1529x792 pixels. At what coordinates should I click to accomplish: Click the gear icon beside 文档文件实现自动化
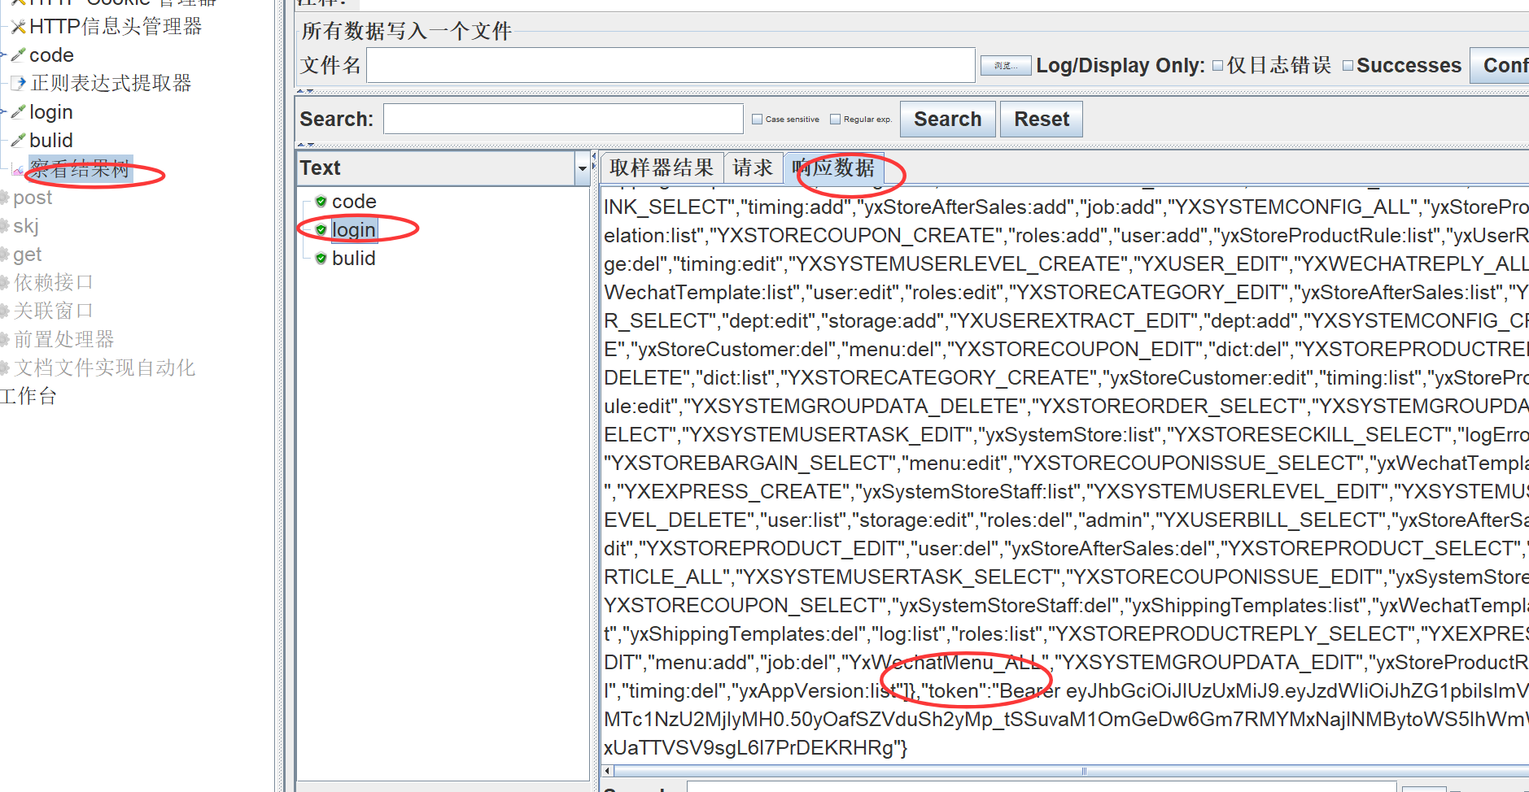pos(4,368)
